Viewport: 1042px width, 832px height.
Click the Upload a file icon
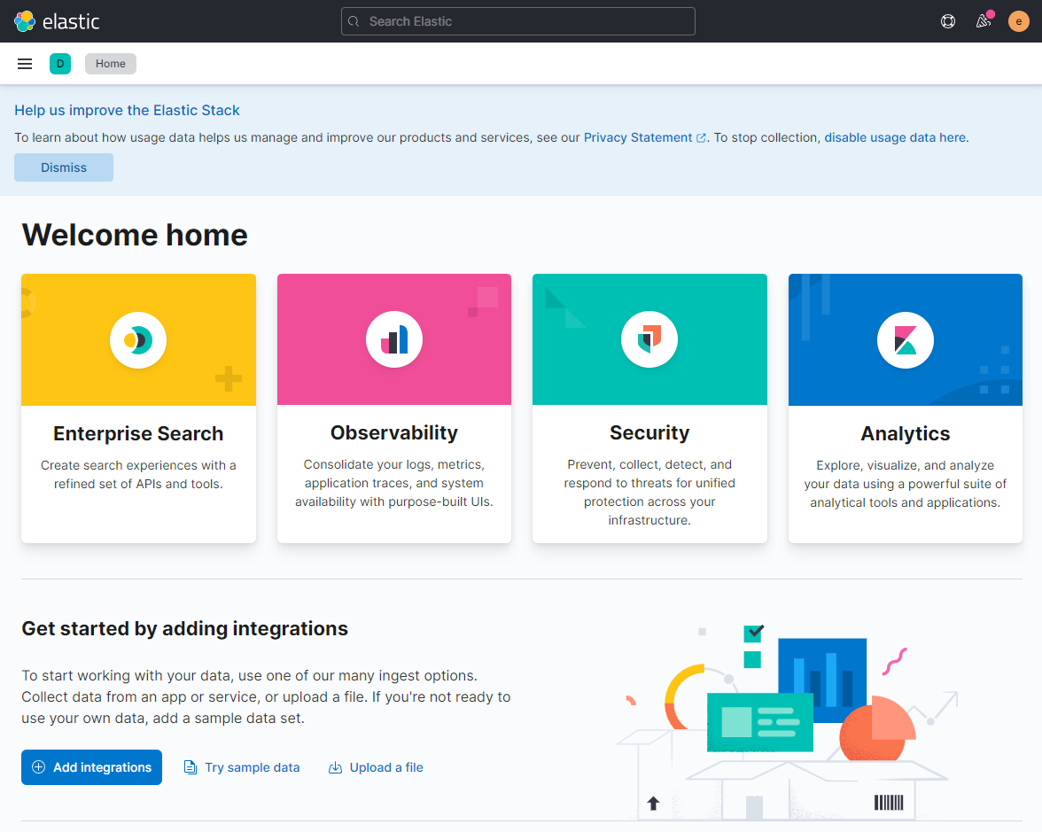(x=335, y=767)
